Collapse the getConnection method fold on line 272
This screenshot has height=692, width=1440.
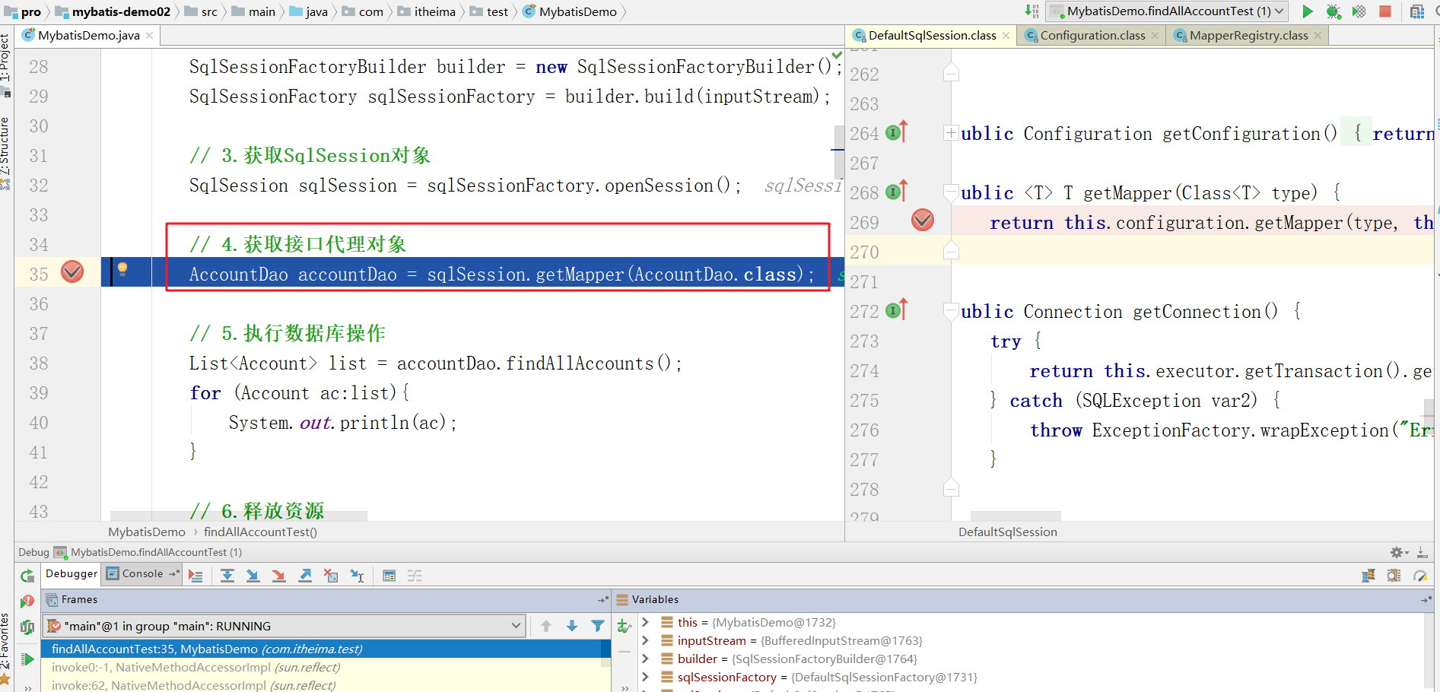[x=951, y=311]
